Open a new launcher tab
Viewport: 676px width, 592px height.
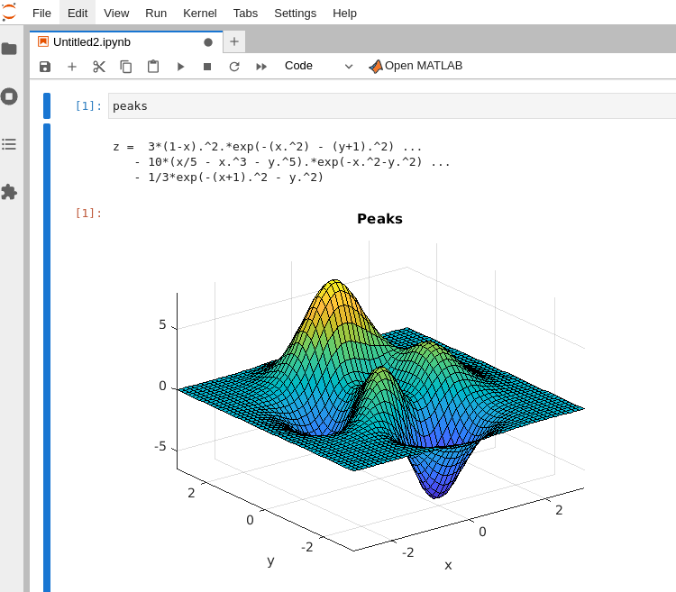pos(234,41)
